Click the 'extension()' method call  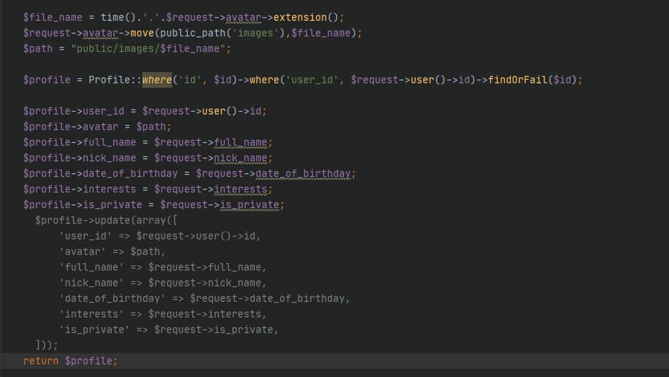click(306, 17)
